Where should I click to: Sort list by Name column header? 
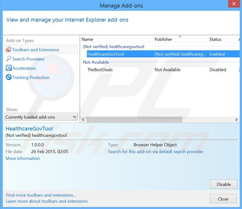(88, 39)
